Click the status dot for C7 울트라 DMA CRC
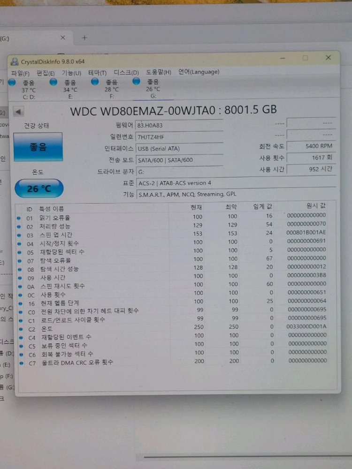352x469 pixels. [22, 363]
